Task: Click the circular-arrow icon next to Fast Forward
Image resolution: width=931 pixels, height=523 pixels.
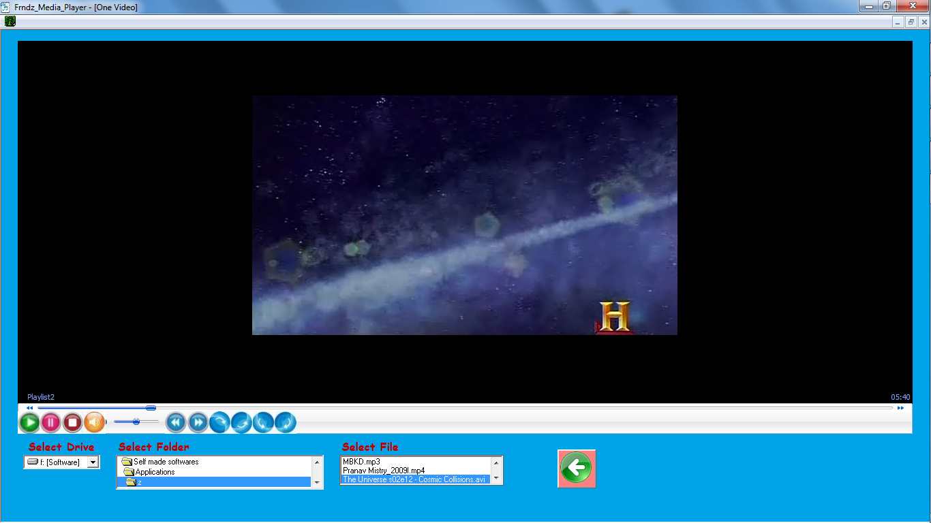Action: click(x=219, y=423)
